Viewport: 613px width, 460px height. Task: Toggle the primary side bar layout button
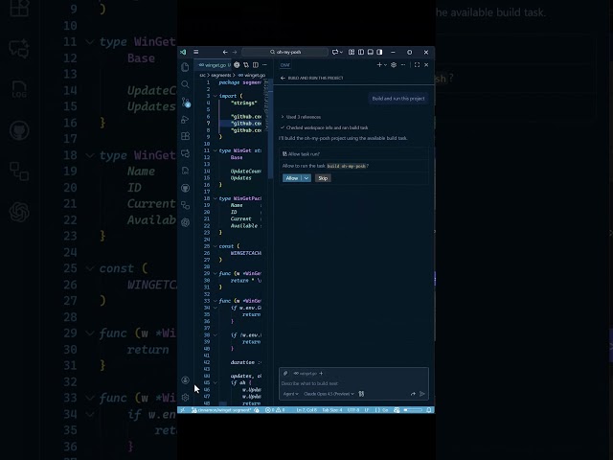point(361,52)
